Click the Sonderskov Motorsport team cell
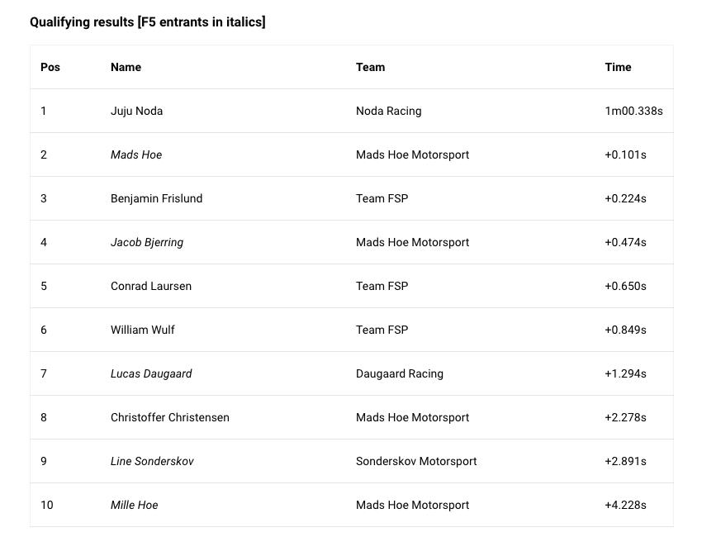Screen dimensions: 702x537 tap(416, 461)
